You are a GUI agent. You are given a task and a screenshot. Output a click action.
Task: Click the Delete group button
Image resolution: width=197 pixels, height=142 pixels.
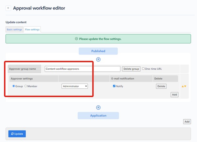pos(131,69)
